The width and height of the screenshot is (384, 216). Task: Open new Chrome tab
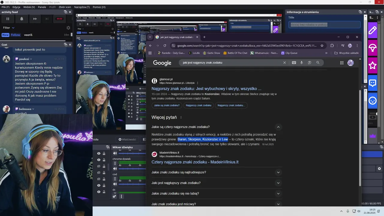click(204, 37)
